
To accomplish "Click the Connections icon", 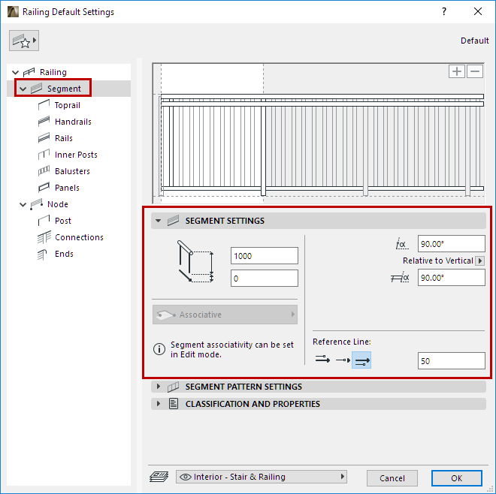I will tap(44, 237).
